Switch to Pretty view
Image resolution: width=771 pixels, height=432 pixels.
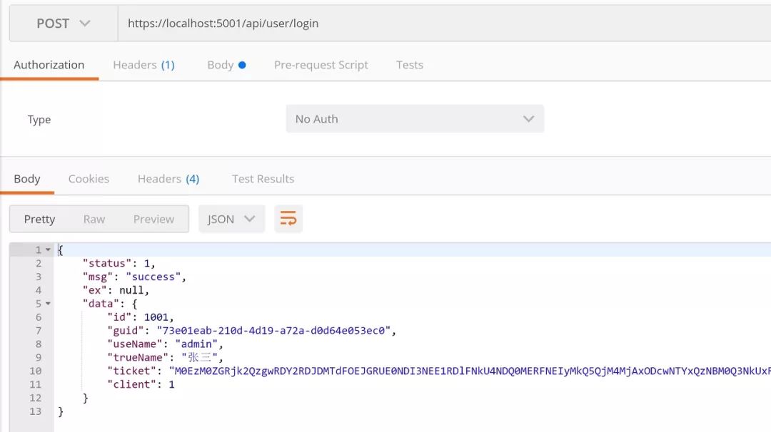39,219
